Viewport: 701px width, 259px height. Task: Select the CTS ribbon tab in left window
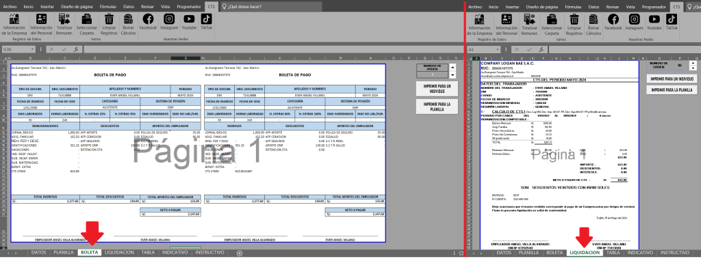pos(212,7)
